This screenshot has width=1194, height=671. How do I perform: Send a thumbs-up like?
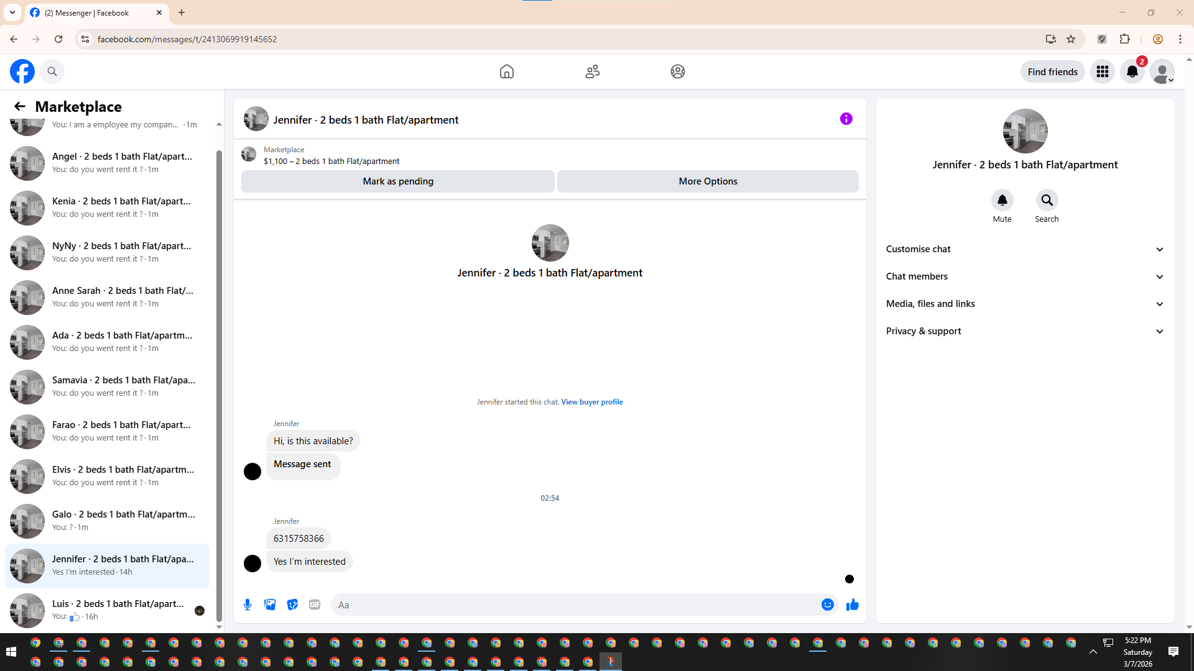(853, 605)
